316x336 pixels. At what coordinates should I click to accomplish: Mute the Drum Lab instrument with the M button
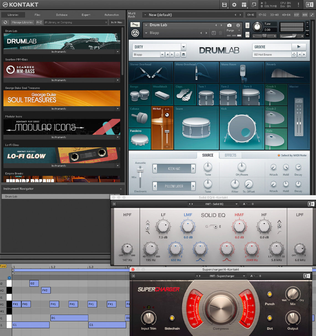tap(247, 35)
